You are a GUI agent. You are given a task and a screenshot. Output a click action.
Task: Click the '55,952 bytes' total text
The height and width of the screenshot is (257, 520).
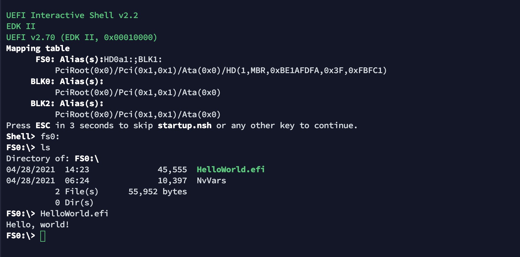pyautogui.click(x=157, y=192)
